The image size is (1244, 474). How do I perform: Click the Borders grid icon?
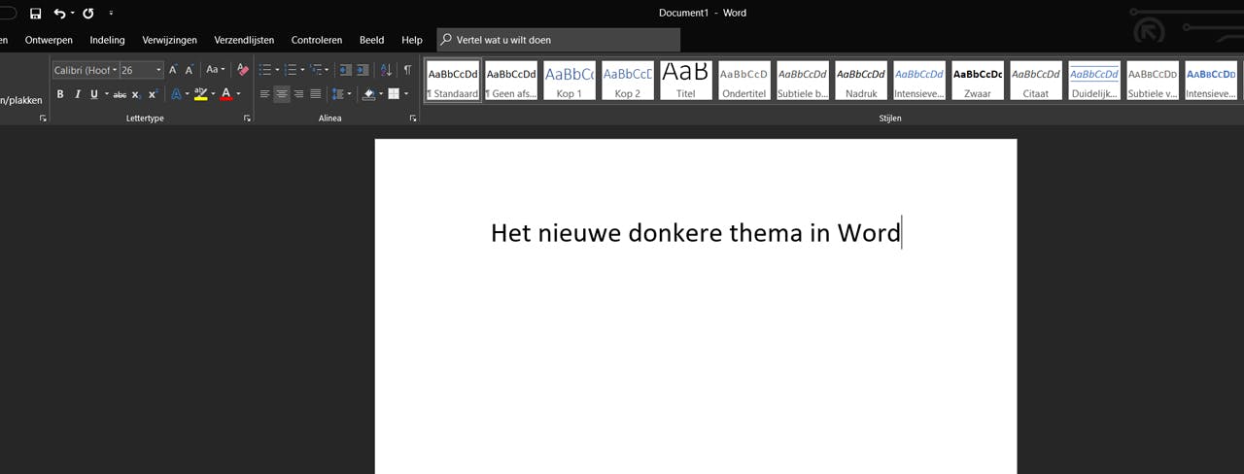(394, 94)
